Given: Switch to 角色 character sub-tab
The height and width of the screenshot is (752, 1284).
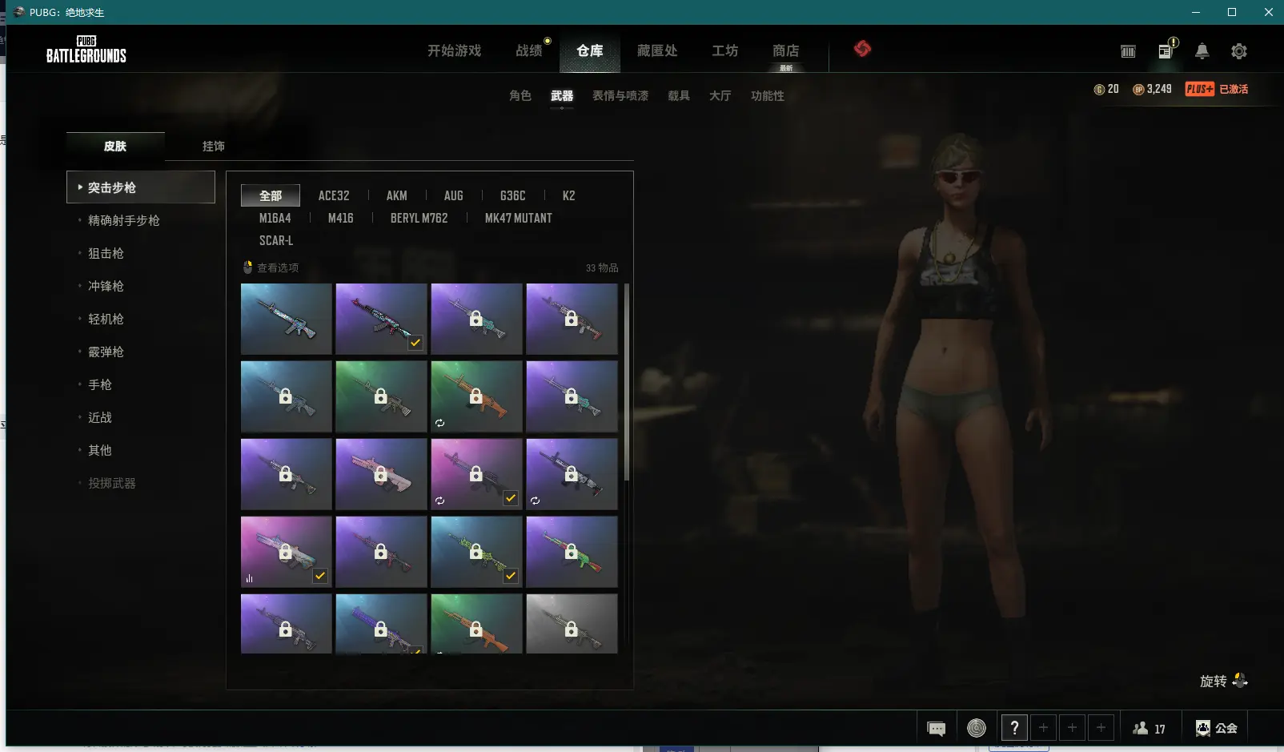Looking at the screenshot, I should click(520, 95).
